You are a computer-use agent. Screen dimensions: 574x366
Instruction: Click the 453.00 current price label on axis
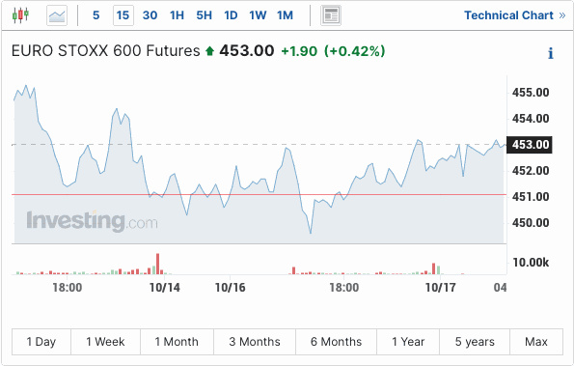(x=530, y=145)
